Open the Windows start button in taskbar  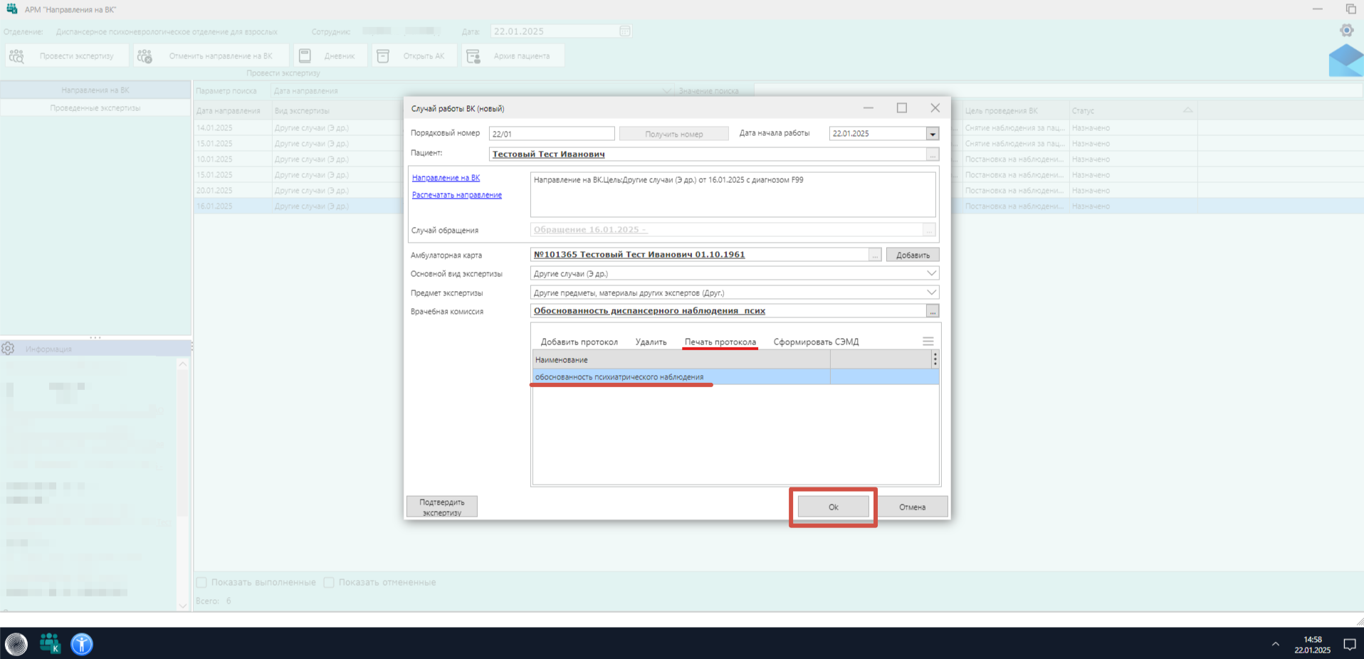16,644
